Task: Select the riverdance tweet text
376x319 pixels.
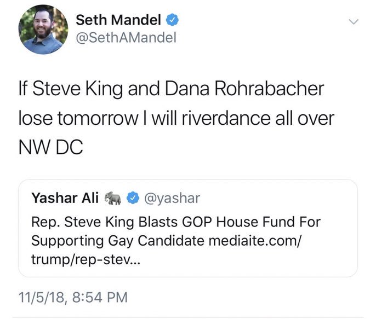Action: coord(176,118)
